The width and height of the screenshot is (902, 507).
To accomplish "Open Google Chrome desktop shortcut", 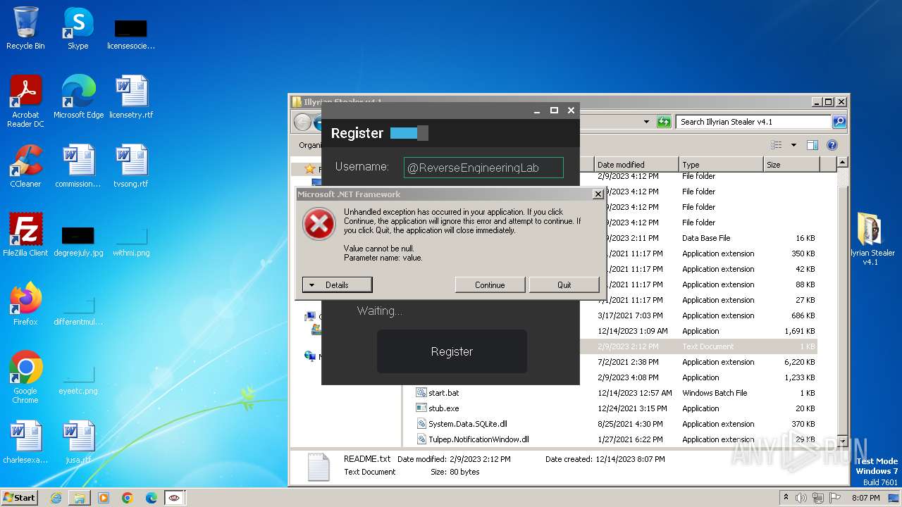I will [25, 377].
